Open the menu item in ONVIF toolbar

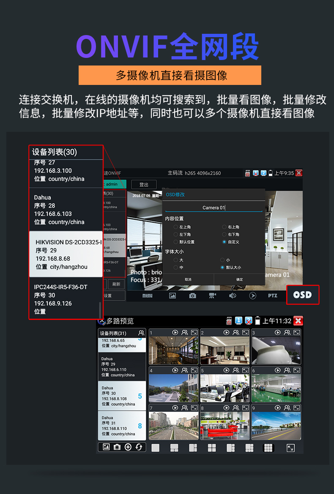coord(148,296)
